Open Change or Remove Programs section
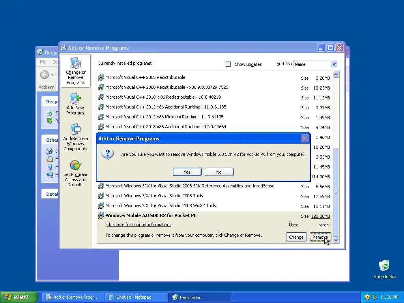Screen dimensions: 404x303 [75, 71]
